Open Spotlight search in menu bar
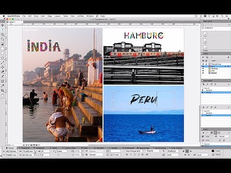This screenshot has width=231, height=173. click(x=222, y=16)
